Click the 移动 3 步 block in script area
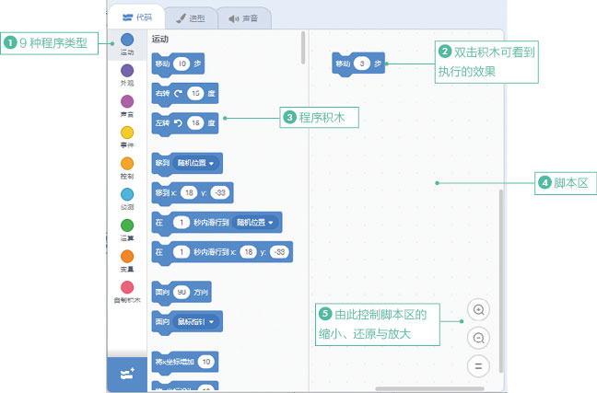This screenshot has width=597, height=393. click(x=358, y=64)
